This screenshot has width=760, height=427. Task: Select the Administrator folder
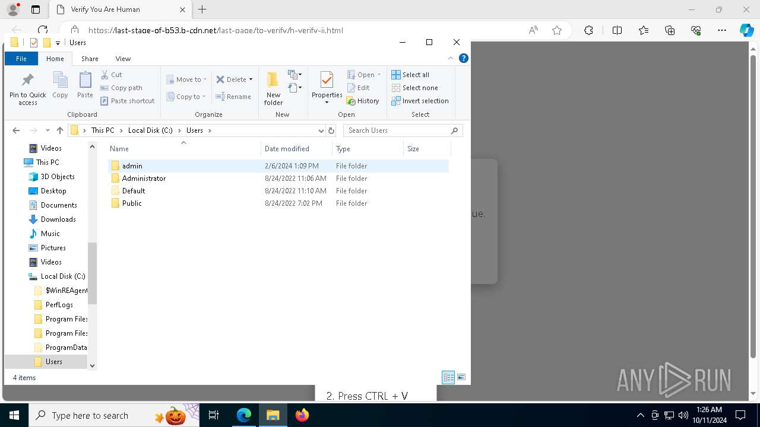click(278, 179)
